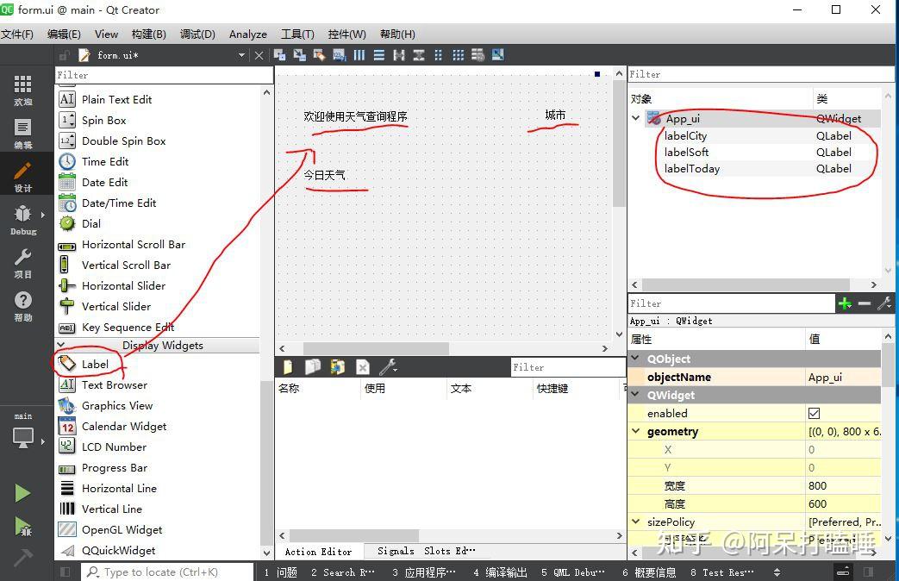Toggle the right sidebar from the status bar
899x581 pixels.
(x=869, y=572)
